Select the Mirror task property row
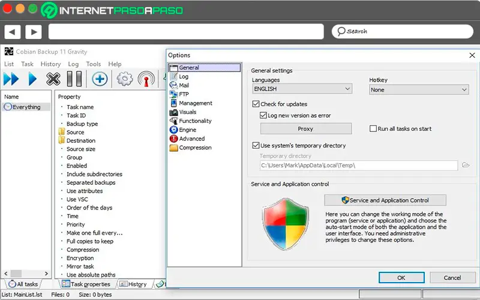This screenshot has width=480, height=300. click(x=80, y=266)
